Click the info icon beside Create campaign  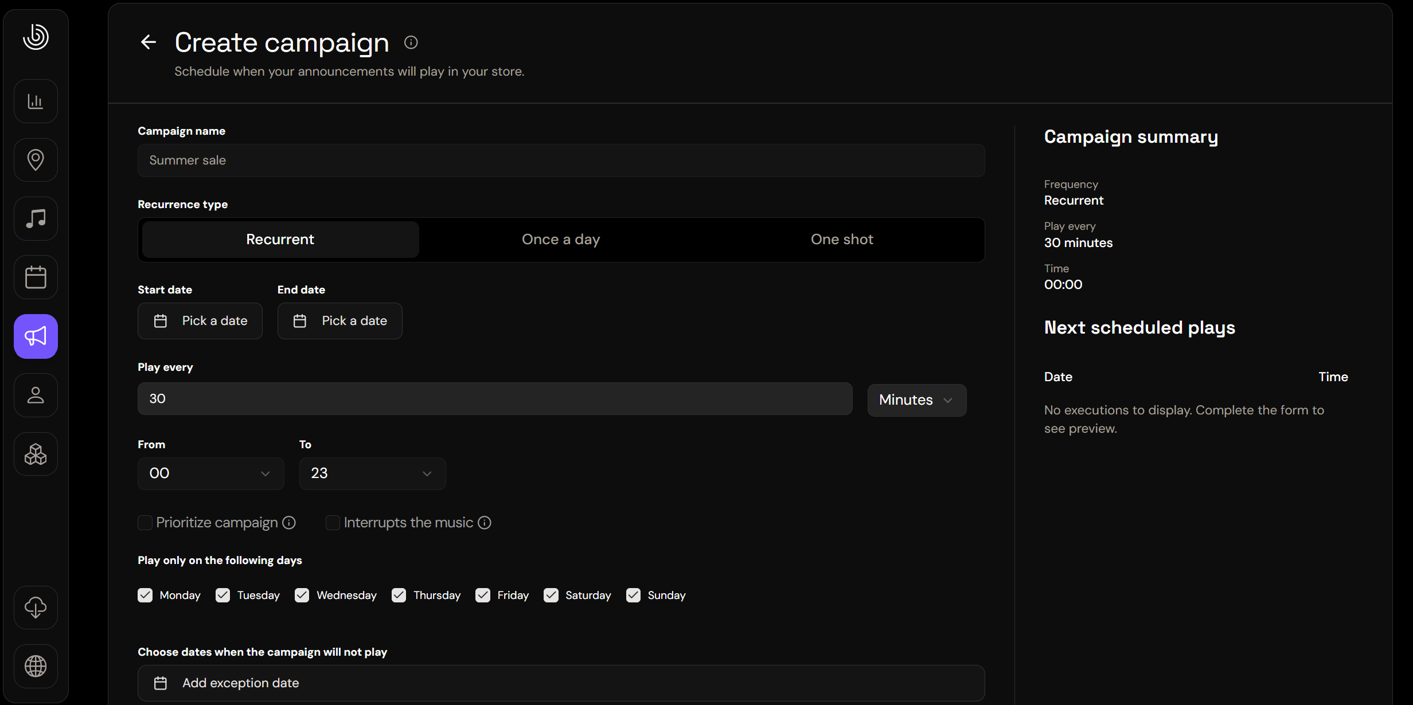point(411,42)
